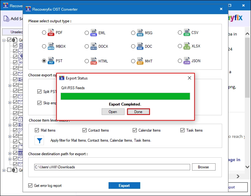Image resolution: width=251 pixels, height=196 pixels.
Task: Select the MBOX output radio button
Action: pyautogui.click(x=44, y=46)
